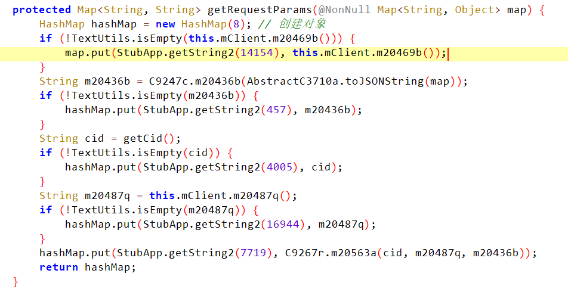Click 'String m20436b' variable declaration
The width and height of the screenshot is (568, 292).
pyautogui.click(x=84, y=82)
